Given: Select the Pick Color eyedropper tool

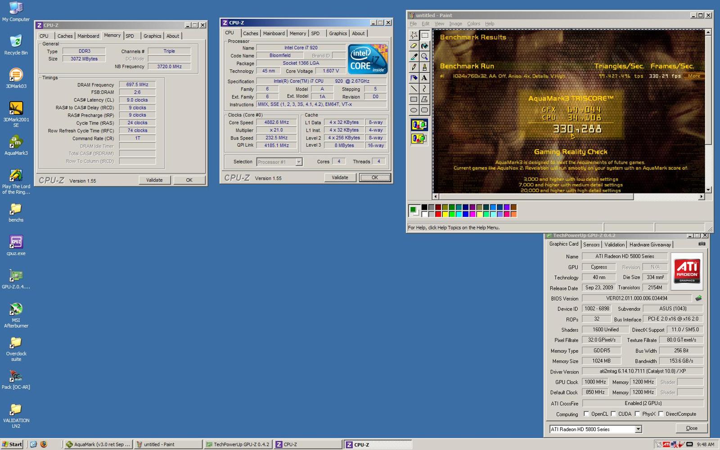Looking at the screenshot, I should [x=414, y=57].
